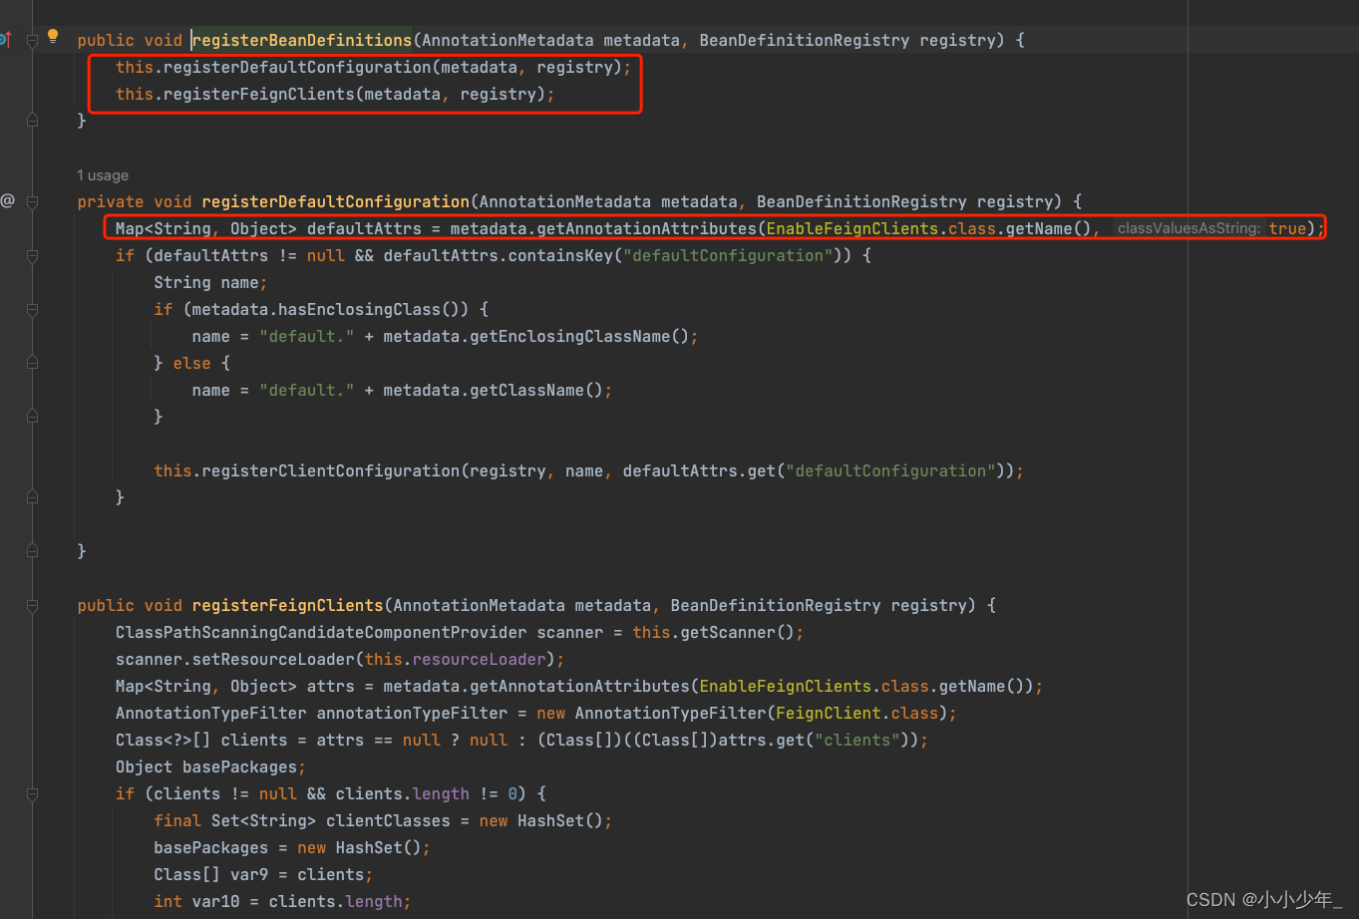Click the @ gutter icon beside registerDefaultConfiguration
This screenshot has width=1359, height=919.
tap(7, 200)
